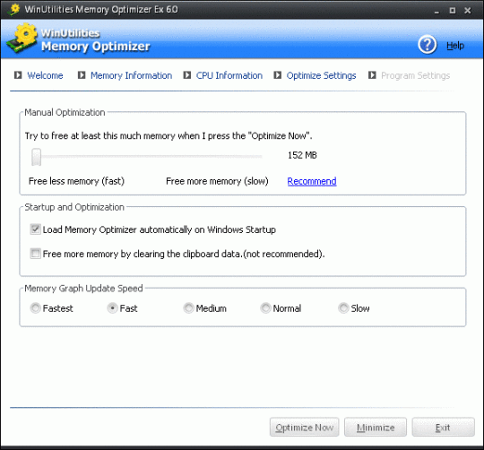484x450 pixels.
Task: Click the Minimize button at the bottom
Action: coord(376,428)
